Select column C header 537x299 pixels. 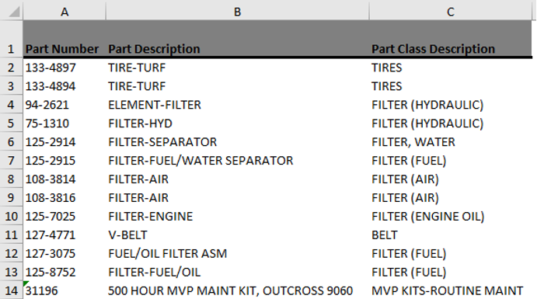point(451,12)
